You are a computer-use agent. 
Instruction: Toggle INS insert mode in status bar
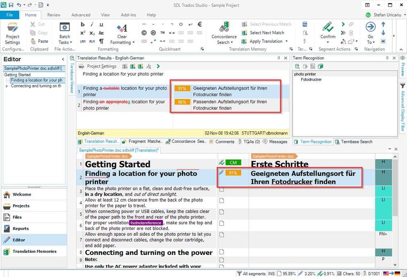[x=271, y=273]
